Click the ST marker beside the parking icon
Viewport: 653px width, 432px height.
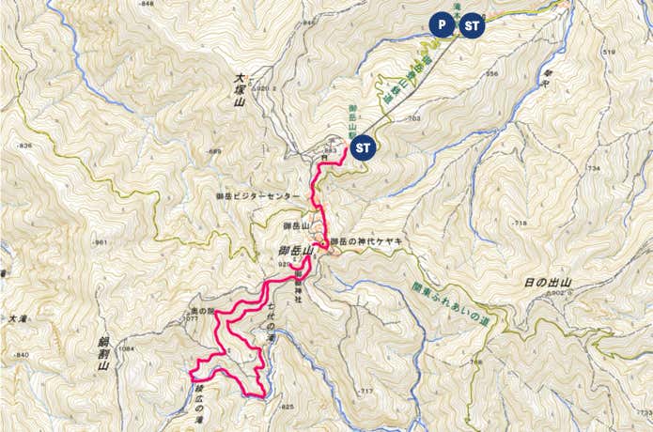[472, 25]
